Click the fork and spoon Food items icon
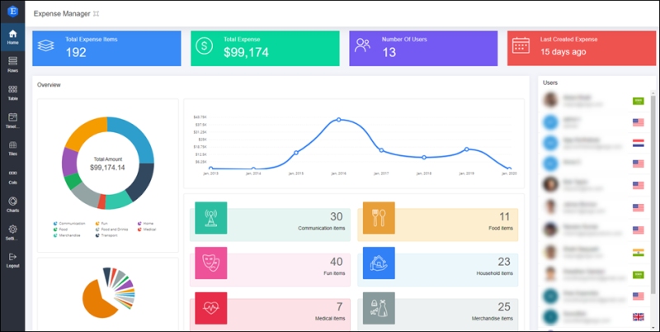 (x=379, y=218)
